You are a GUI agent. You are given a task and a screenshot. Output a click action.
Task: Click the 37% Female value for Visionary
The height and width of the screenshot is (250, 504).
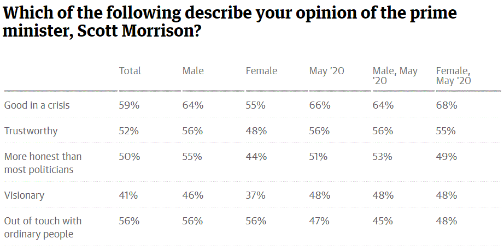256,195
